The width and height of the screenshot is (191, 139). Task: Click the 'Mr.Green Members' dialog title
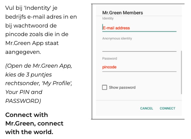122,13
